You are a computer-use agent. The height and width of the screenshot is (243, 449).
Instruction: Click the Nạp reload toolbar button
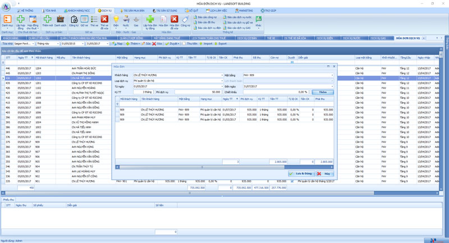tap(117, 44)
